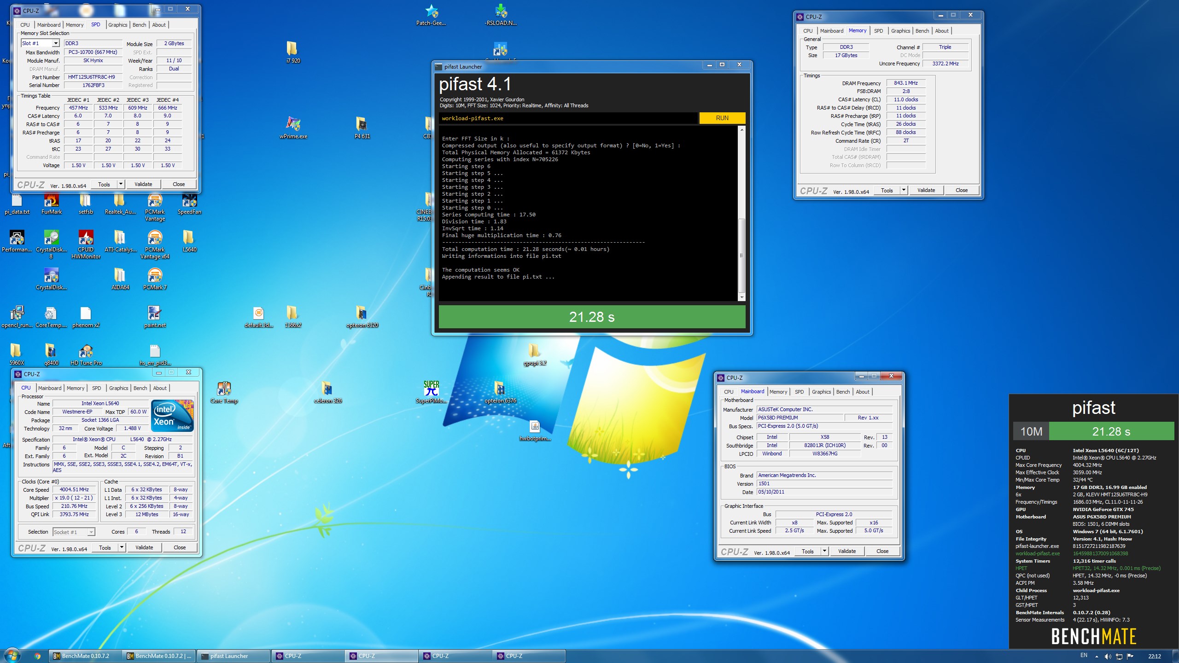Show hidden tray icons arrow
The height and width of the screenshot is (663, 1179).
coord(1097,657)
